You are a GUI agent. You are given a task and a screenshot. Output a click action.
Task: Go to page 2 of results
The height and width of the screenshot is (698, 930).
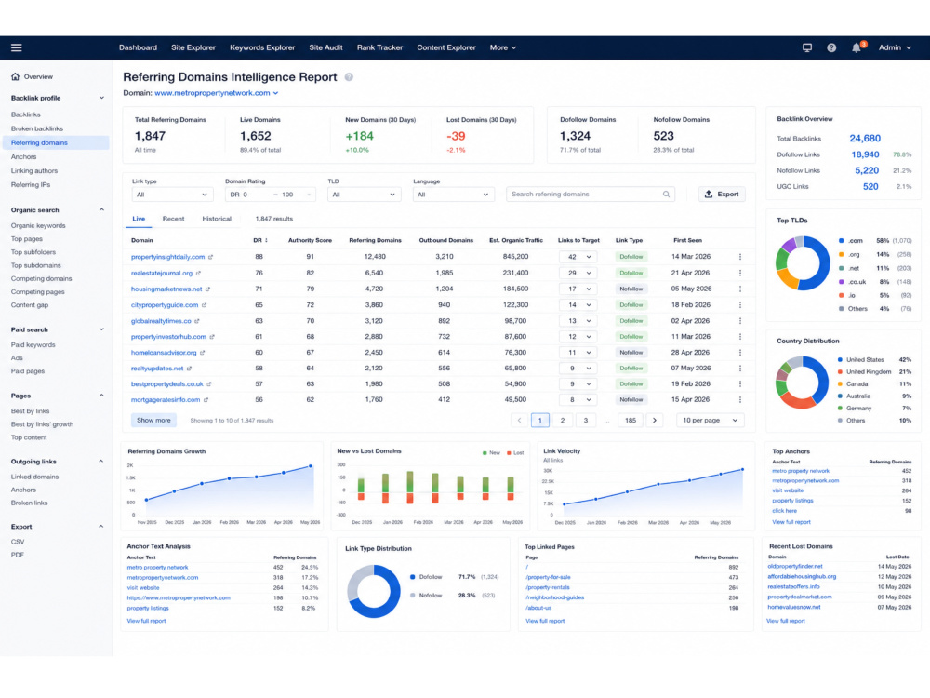pos(563,421)
